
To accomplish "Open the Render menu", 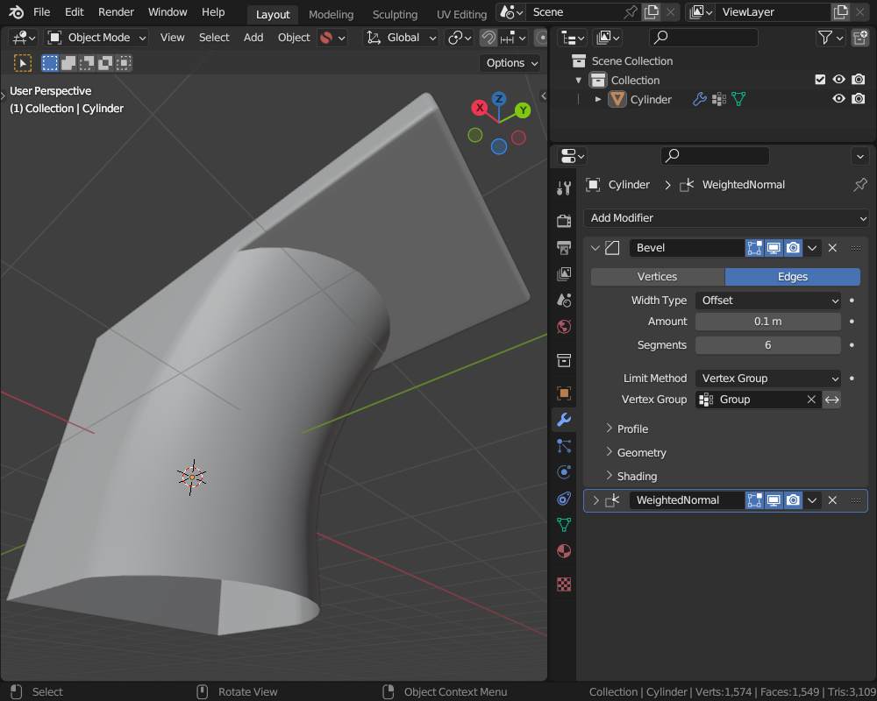I will pos(116,11).
